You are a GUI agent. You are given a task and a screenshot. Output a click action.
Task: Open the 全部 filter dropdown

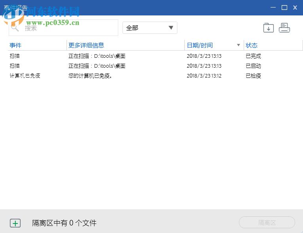click(x=150, y=28)
